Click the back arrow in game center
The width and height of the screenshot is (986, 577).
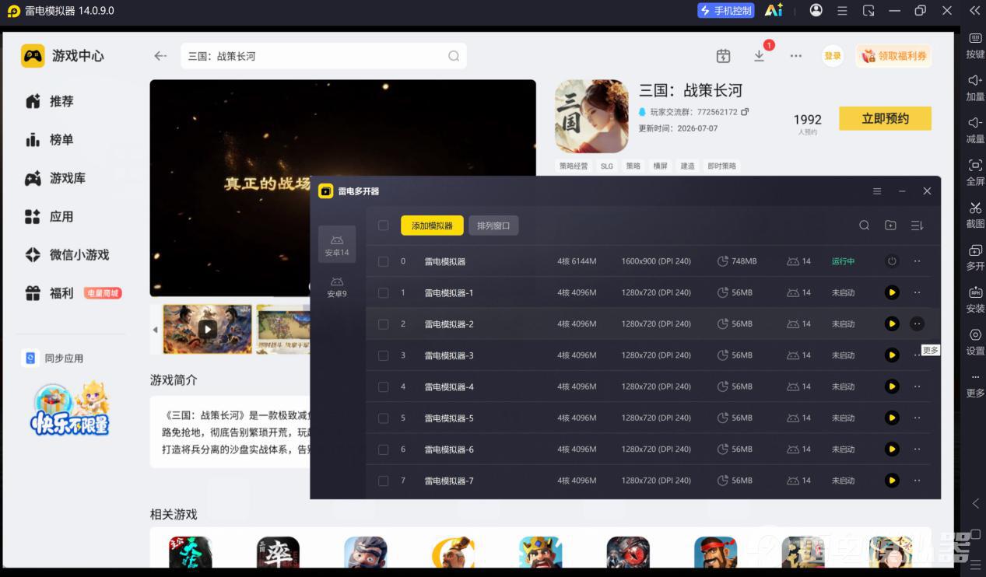tap(160, 56)
